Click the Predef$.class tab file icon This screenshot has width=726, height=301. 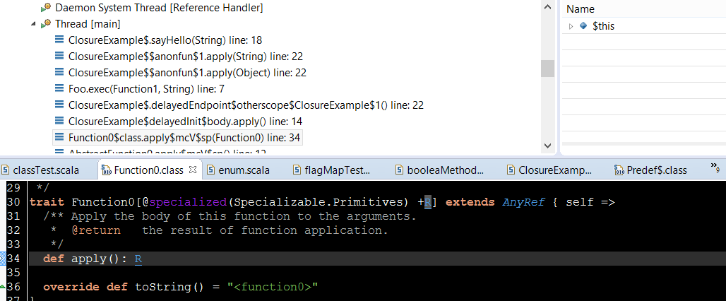click(619, 170)
